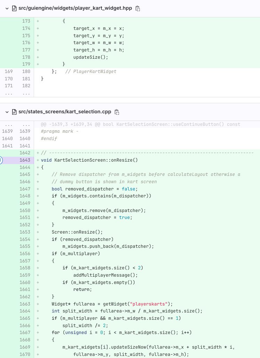Viewport: 260px width, 358px height.
Task: Select new line number 1670
Action: click(25, 354)
